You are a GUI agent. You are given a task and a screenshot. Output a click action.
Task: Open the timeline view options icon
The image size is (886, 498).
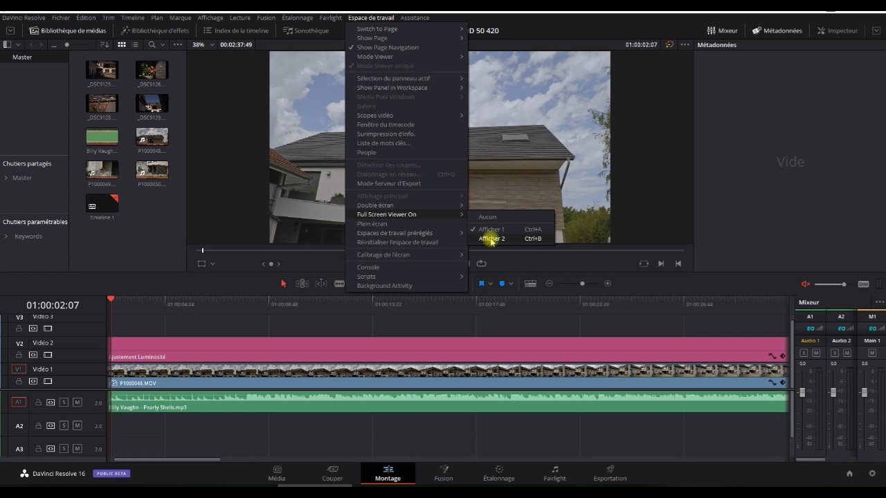coord(530,284)
